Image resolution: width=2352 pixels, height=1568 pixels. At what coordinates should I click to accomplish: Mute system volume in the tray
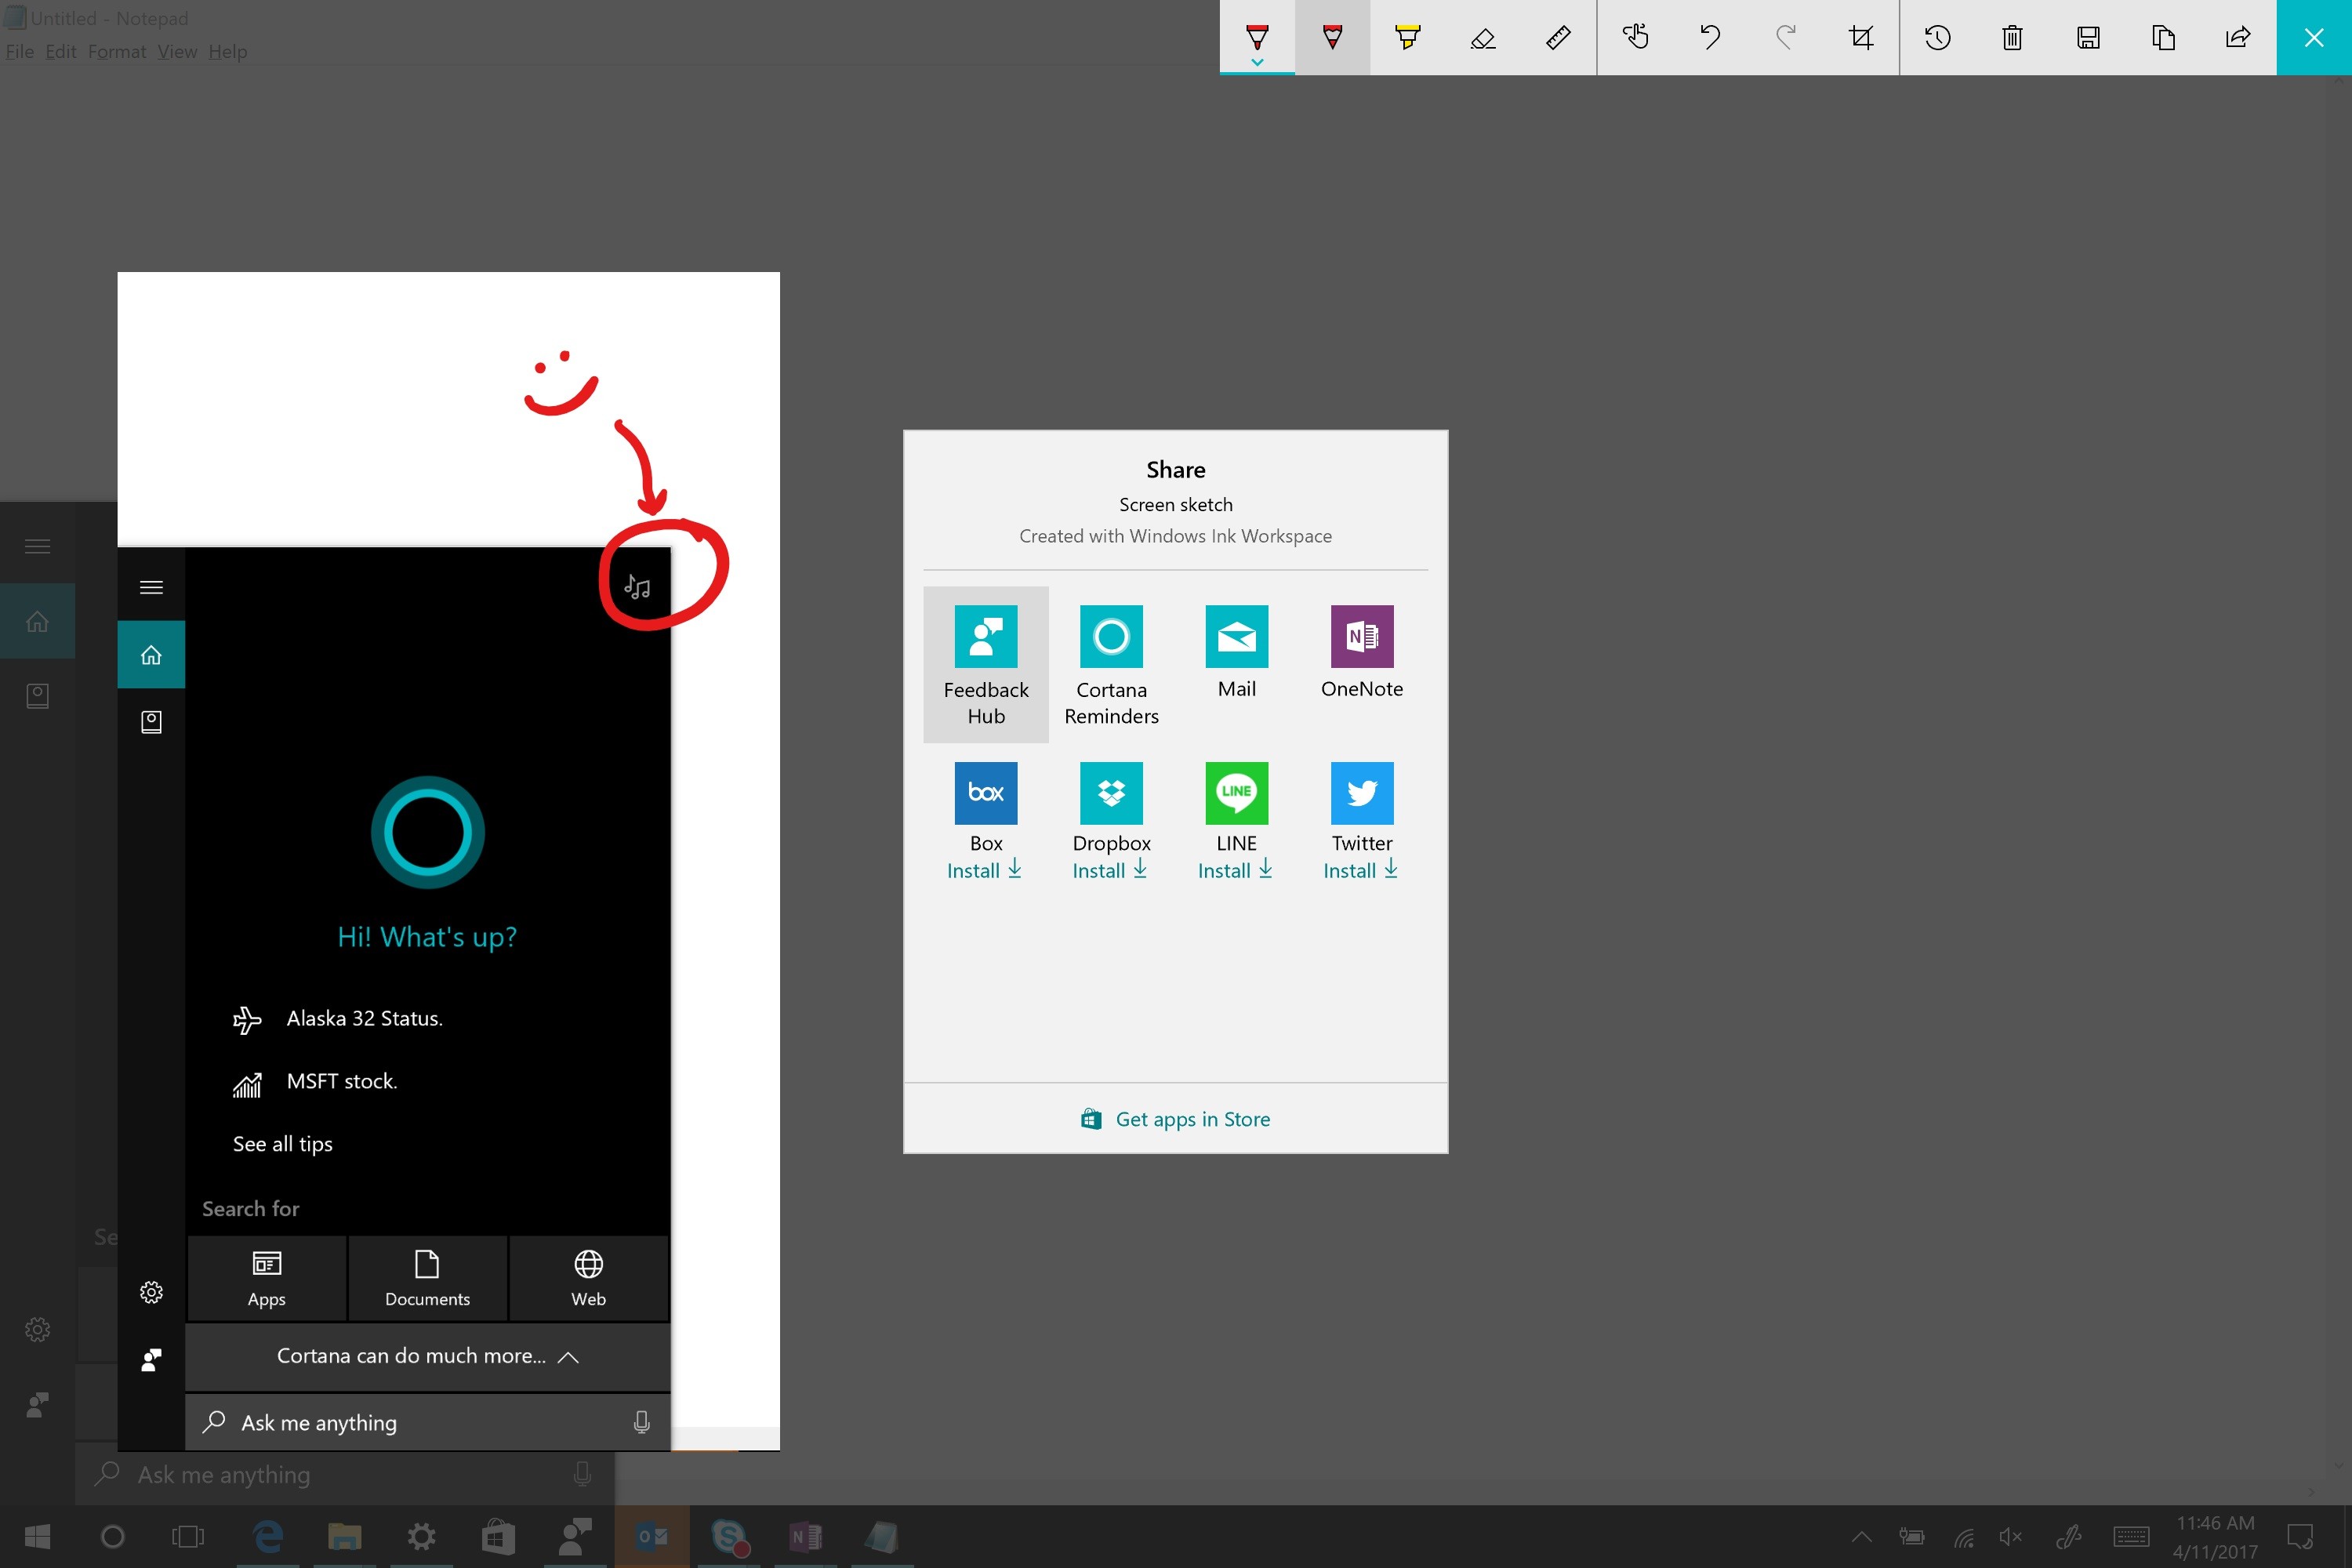[x=2010, y=1537]
